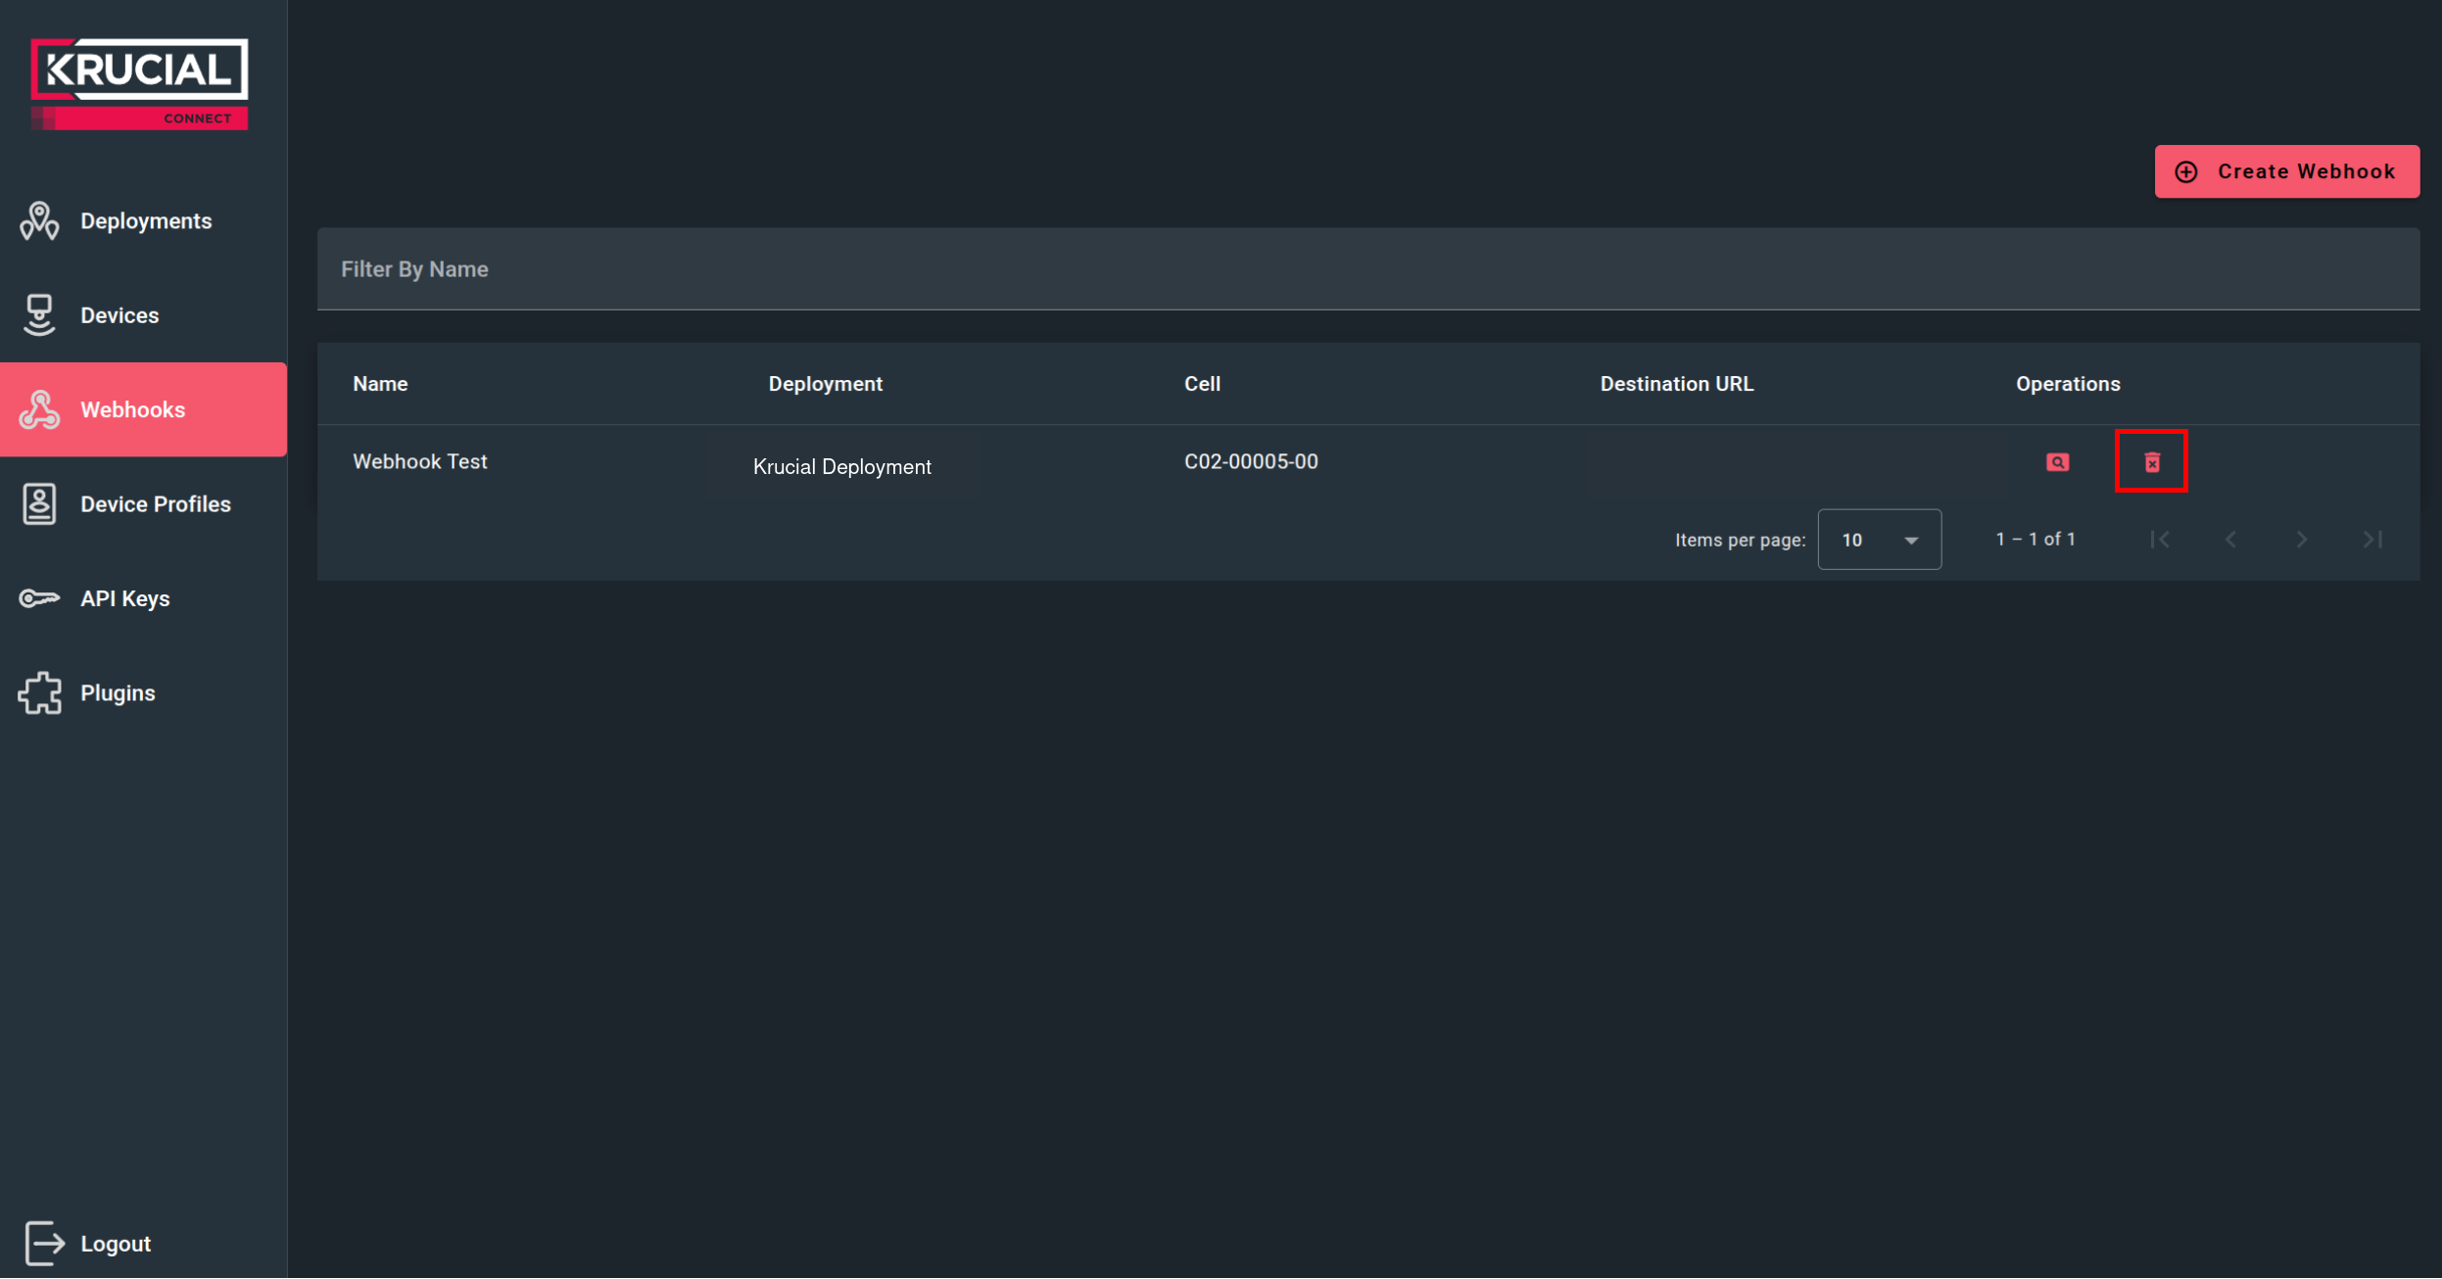The height and width of the screenshot is (1279, 2442).
Task: Click the Create Webhook button
Action: (x=2286, y=170)
